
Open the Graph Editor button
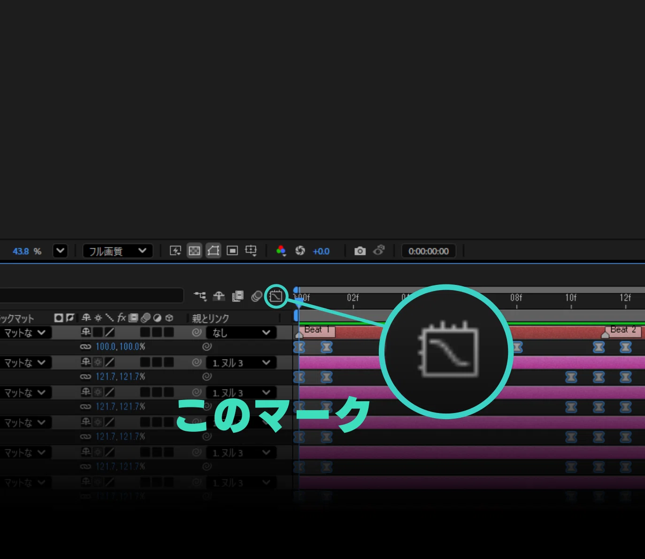click(x=276, y=296)
